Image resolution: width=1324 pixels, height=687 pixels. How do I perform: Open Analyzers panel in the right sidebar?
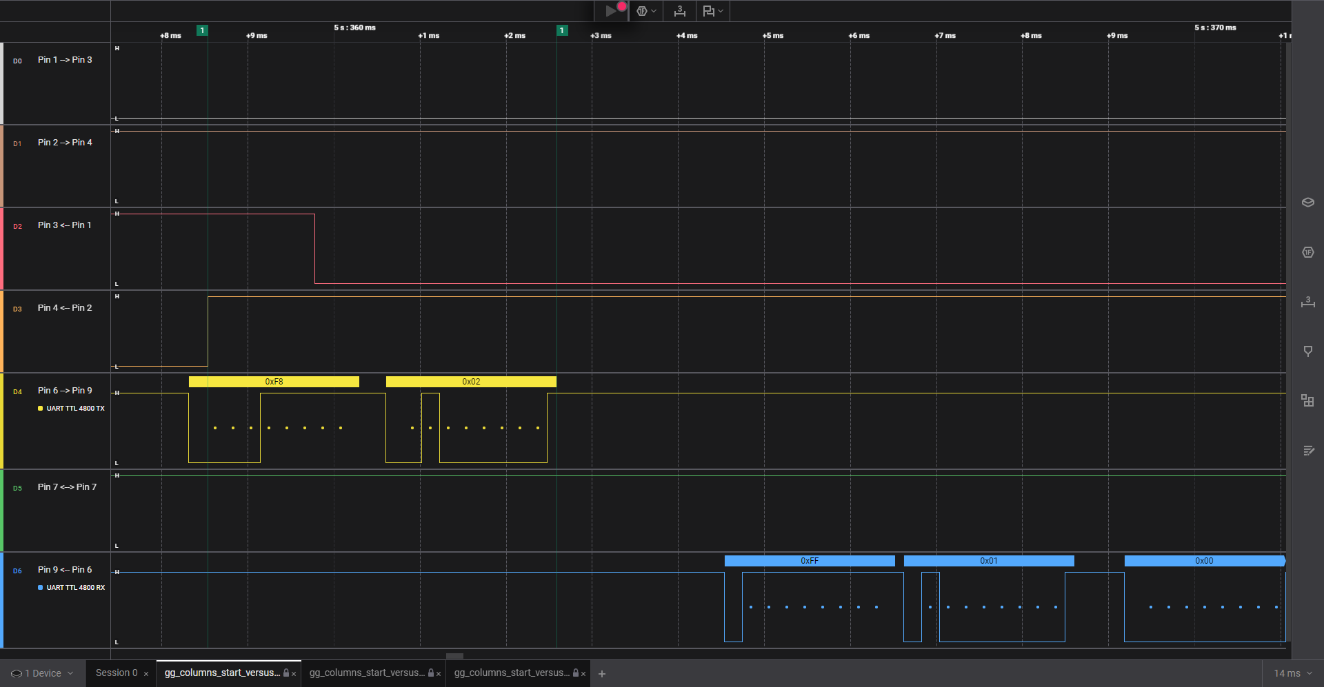click(1307, 252)
